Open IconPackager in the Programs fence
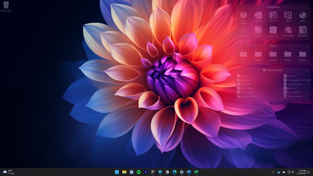Image resolution: width=313 pixels, height=176 pixels. tap(288, 31)
